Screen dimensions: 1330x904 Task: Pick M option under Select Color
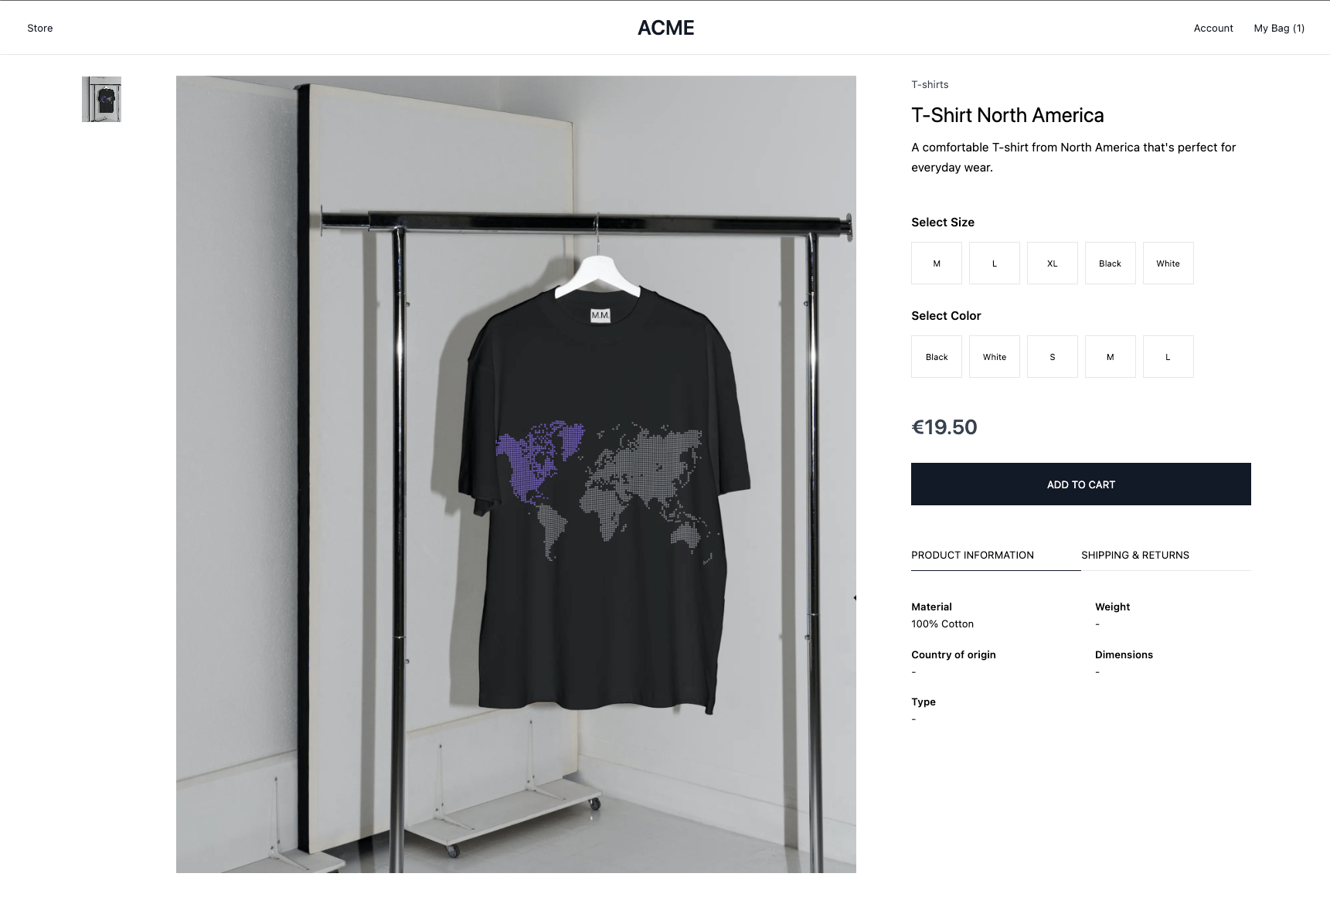pyautogui.click(x=1111, y=357)
